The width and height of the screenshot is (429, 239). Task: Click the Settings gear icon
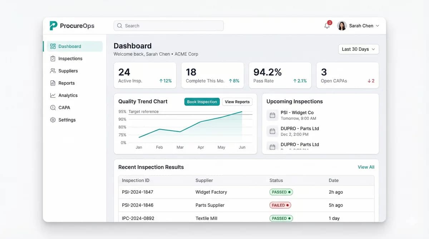pos(53,120)
